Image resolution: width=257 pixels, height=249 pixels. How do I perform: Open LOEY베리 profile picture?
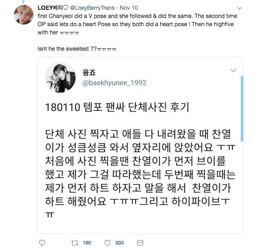click(x=24, y=15)
